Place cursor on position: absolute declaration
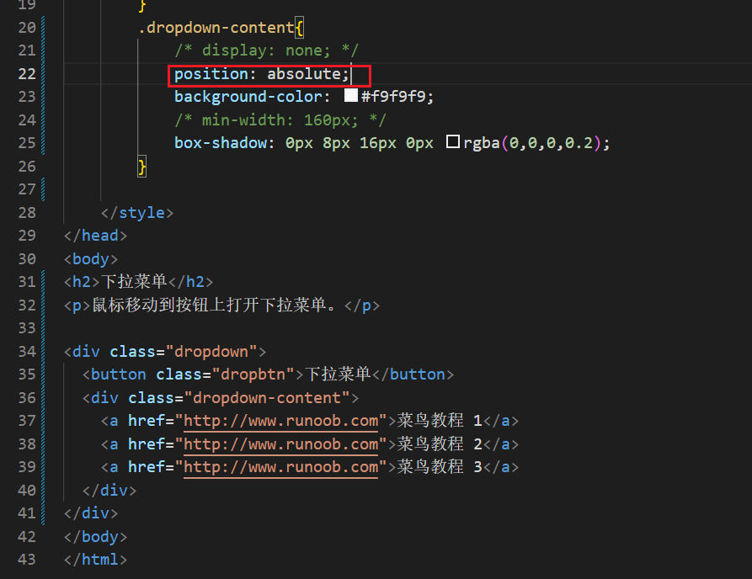This screenshot has height=579, width=752. coord(261,74)
